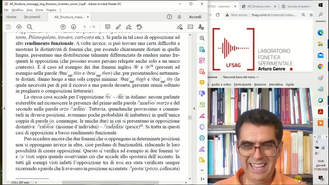The height and width of the screenshot is (185, 329).
Task: Open the Audio e video menu
Action: coord(221,85)
